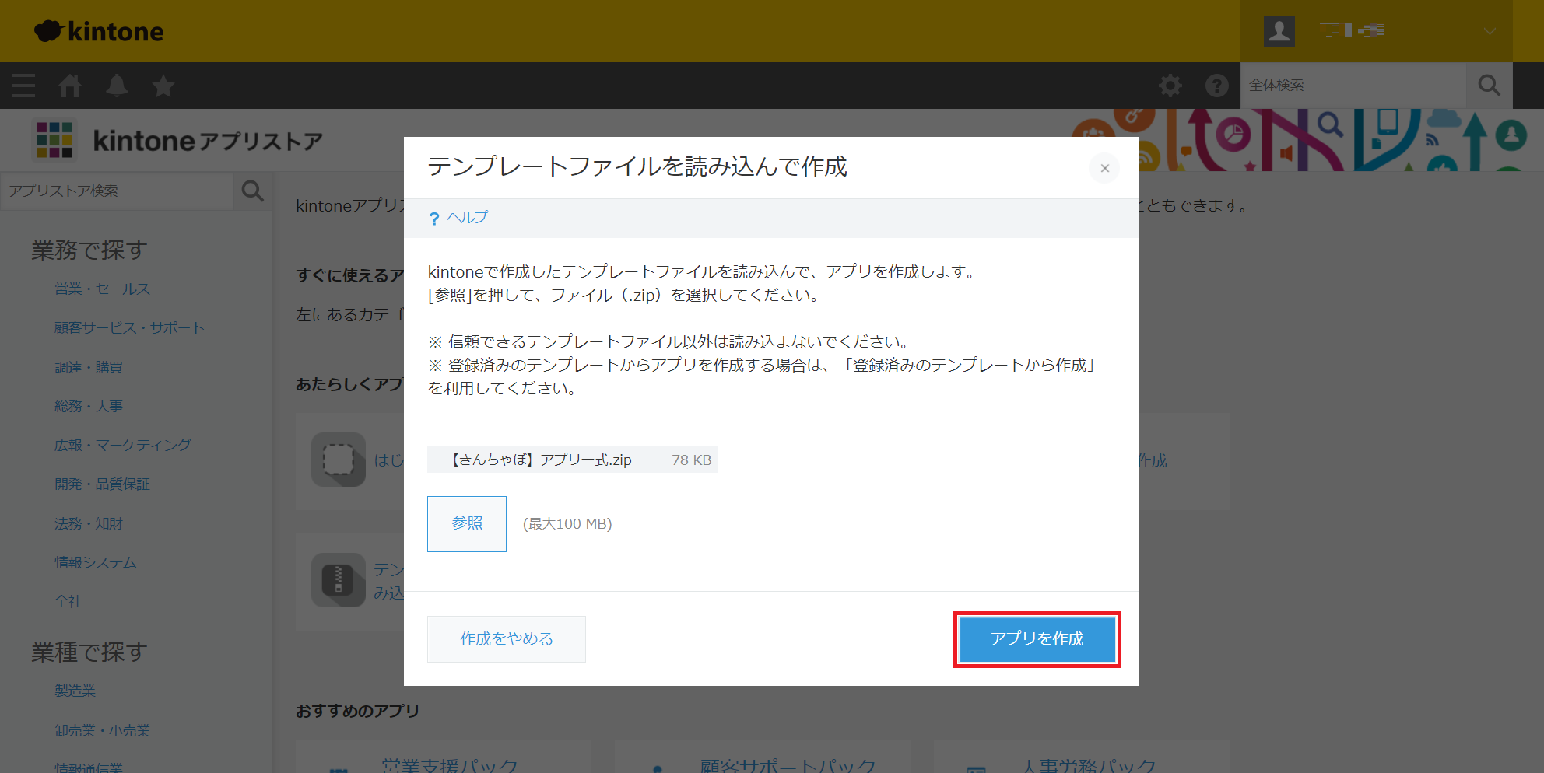Expand the user account dropdown arrow
1544x773 pixels.
coord(1489,31)
